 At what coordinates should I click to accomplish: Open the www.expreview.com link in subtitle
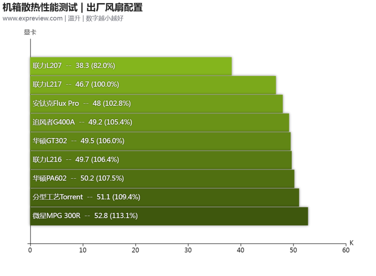click(x=32, y=18)
